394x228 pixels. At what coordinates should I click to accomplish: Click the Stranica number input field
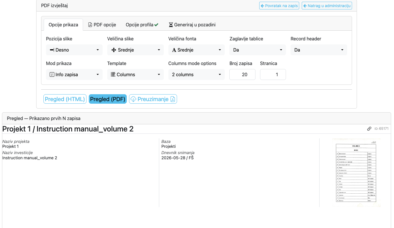click(x=273, y=74)
